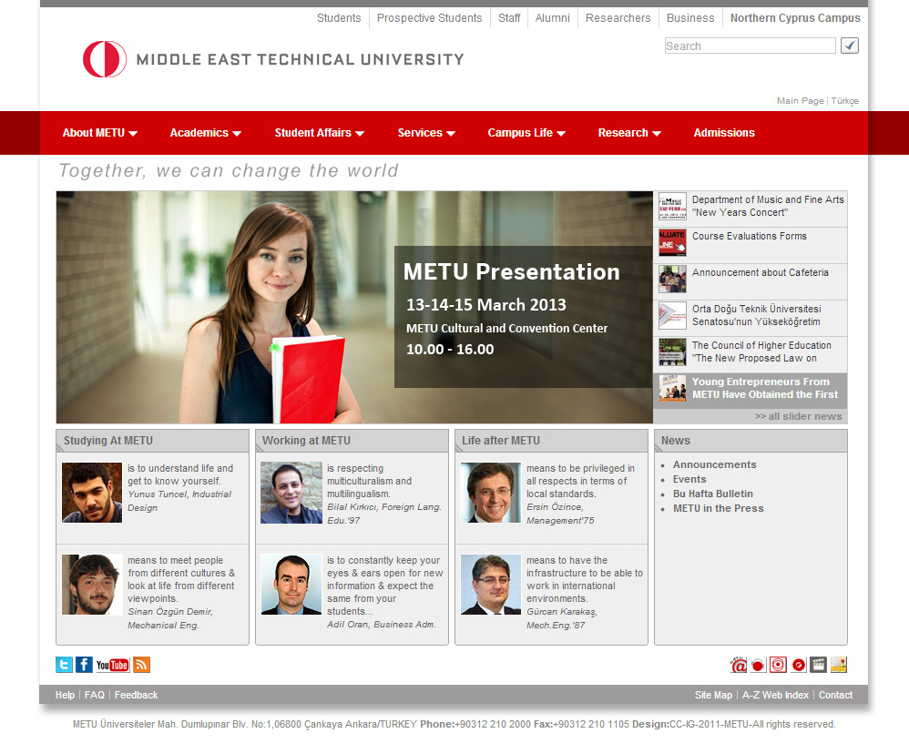Open the Help footer link

(65, 695)
